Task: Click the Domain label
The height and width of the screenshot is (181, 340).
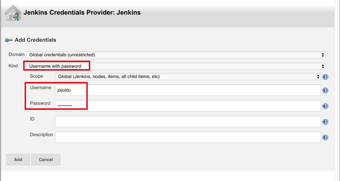Action: click(16, 55)
